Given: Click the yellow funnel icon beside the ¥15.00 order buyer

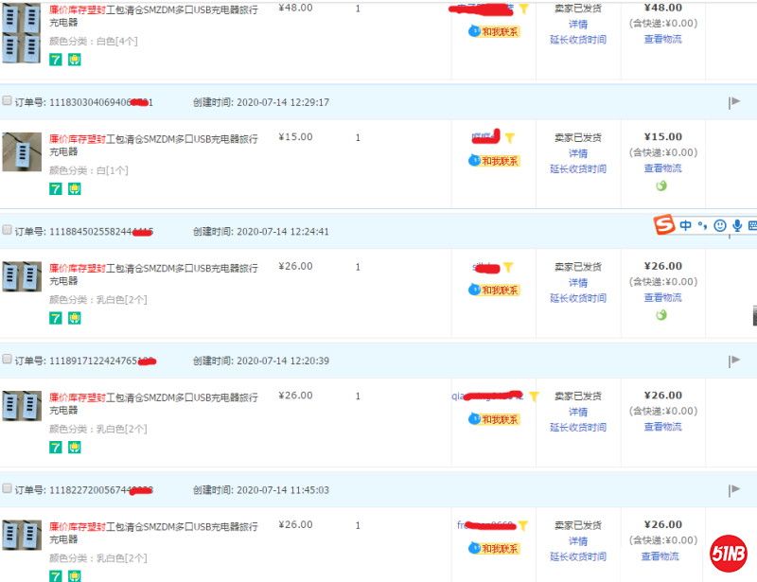Looking at the screenshot, I should (x=509, y=138).
